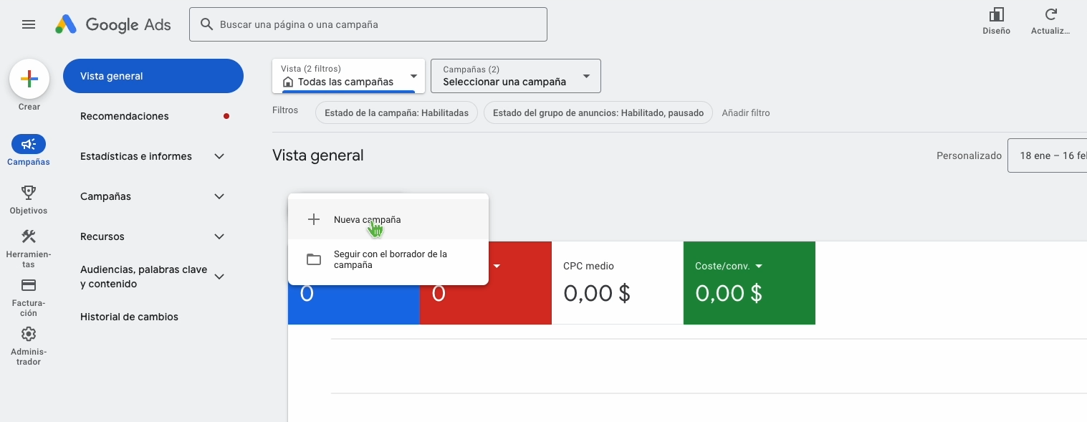Click the Crear plus button

(29, 79)
